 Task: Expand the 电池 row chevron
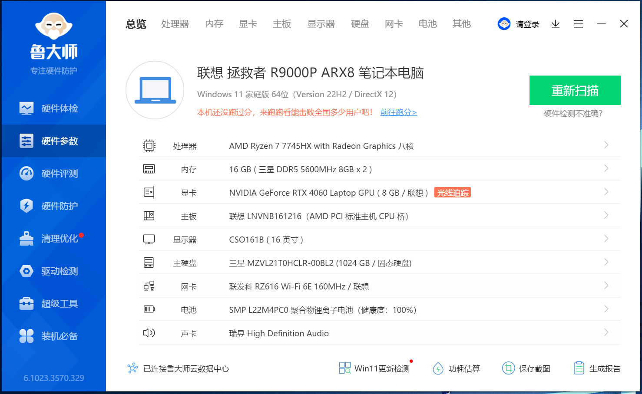(606, 309)
